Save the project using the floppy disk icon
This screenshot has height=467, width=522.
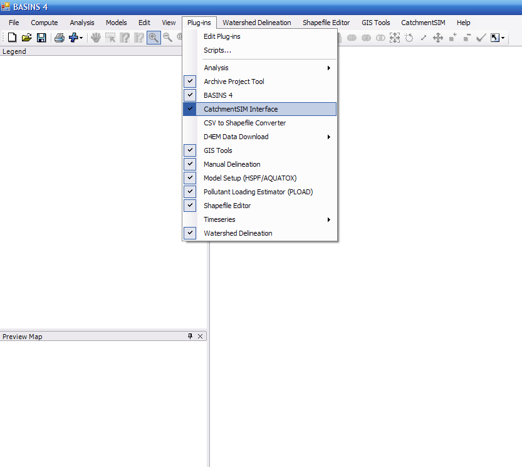click(41, 38)
